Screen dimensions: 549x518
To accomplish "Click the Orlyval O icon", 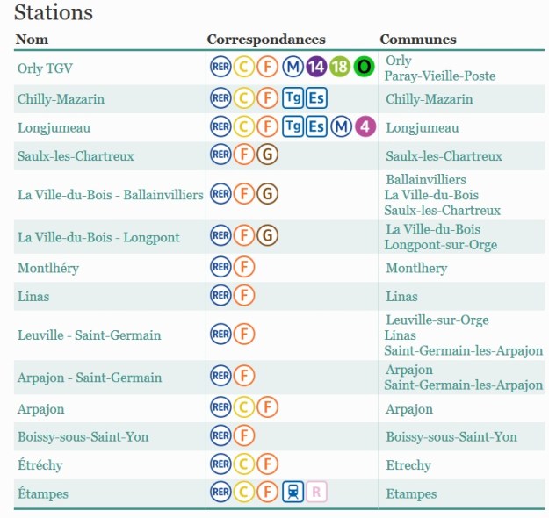I will [x=364, y=67].
